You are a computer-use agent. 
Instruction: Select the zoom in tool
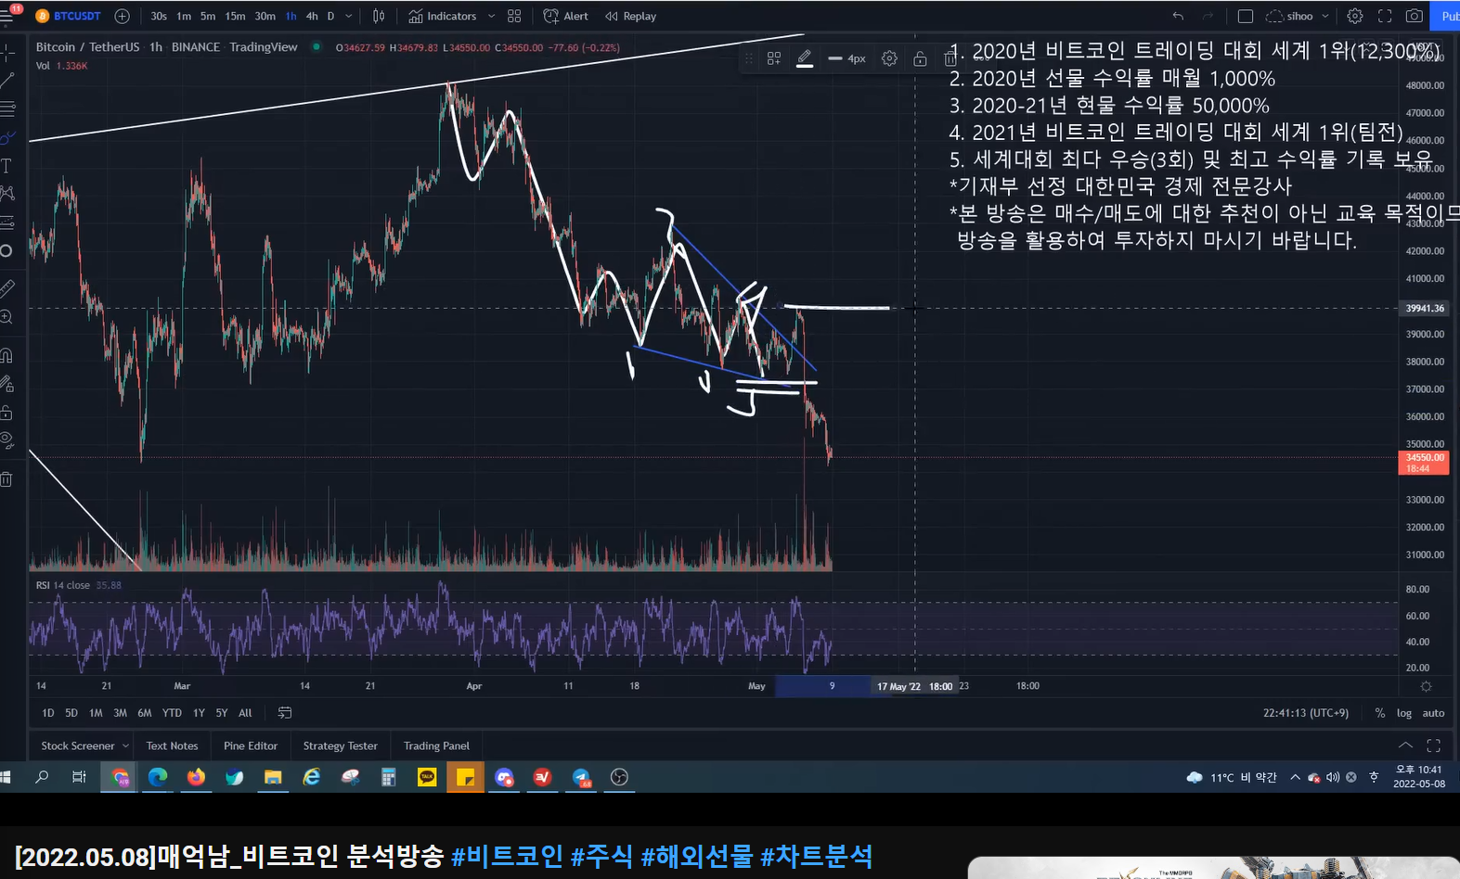7,317
